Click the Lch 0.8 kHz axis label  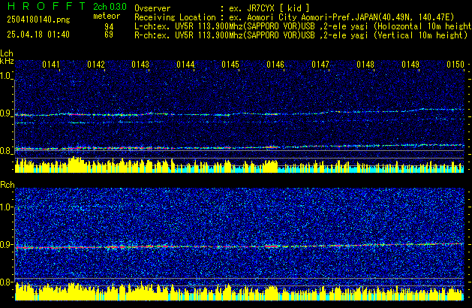(6, 151)
